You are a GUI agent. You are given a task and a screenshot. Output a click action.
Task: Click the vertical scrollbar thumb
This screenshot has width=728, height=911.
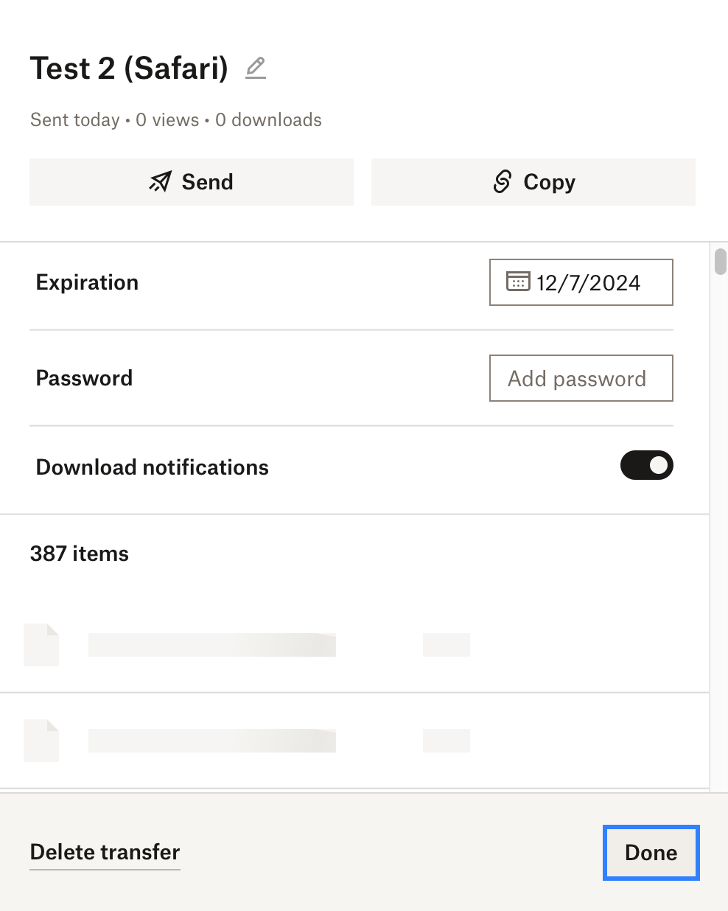click(721, 262)
